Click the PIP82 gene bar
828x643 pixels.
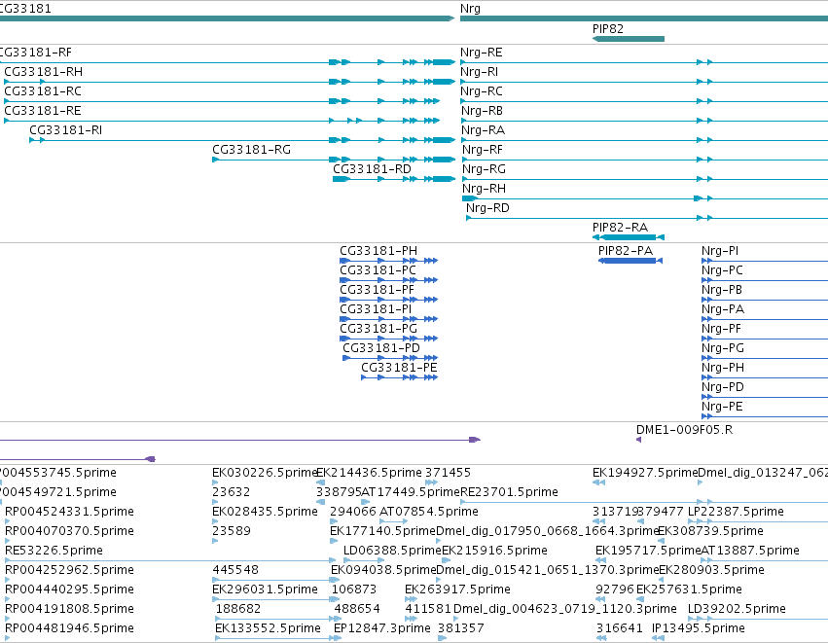[x=629, y=39]
